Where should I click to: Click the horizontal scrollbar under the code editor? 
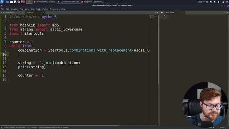59,125
